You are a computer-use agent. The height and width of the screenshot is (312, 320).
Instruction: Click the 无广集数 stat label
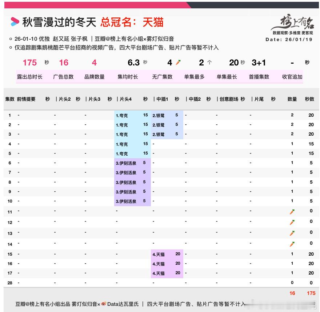(162, 77)
